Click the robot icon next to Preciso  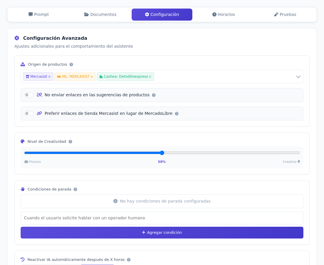(x=26, y=162)
